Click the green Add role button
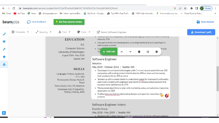 [x=109, y=52]
